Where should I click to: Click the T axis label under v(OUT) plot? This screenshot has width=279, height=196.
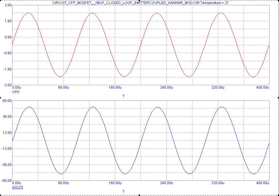pyautogui.click(x=124, y=192)
